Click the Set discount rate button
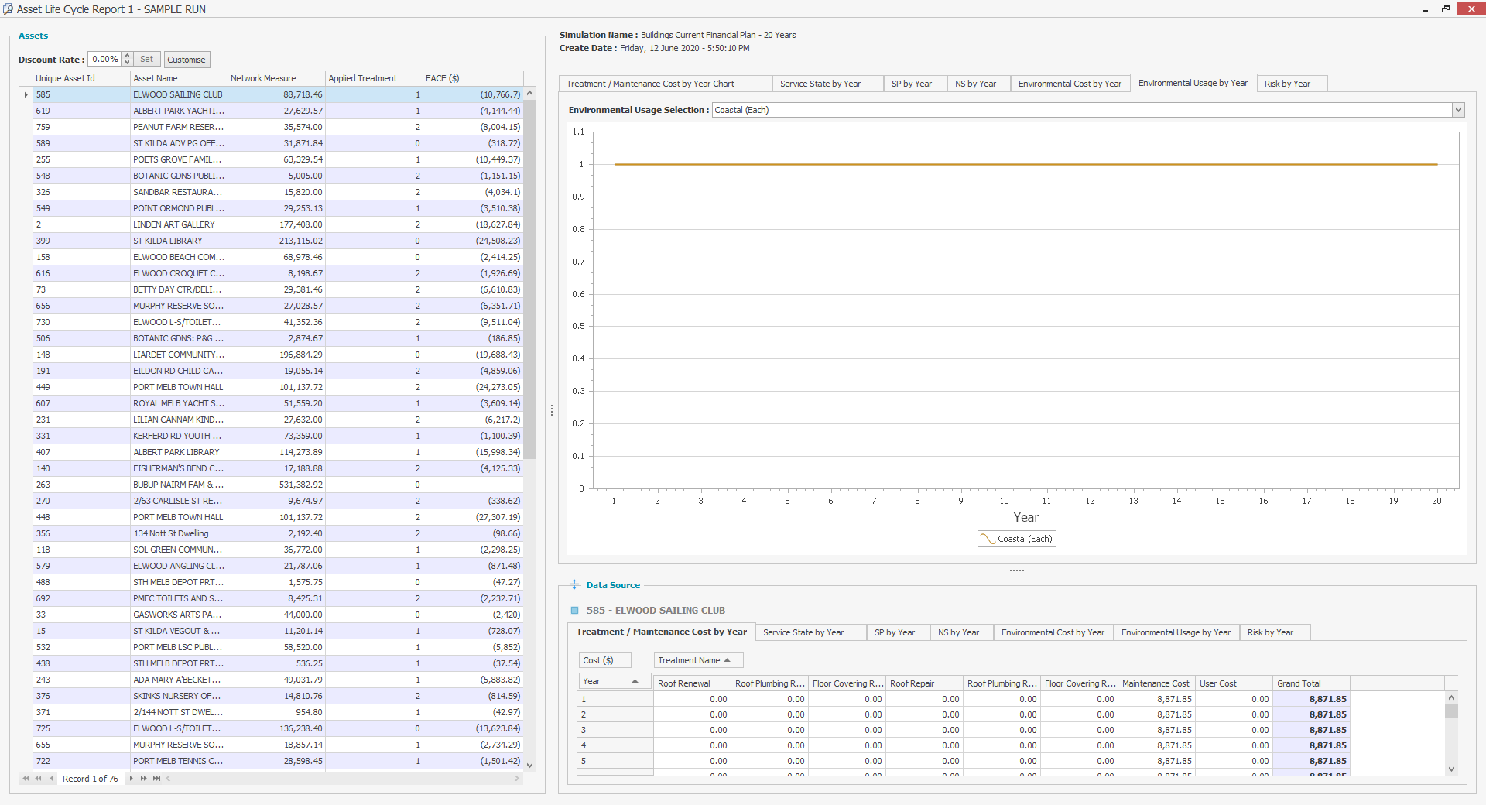1486x805 pixels. point(146,60)
